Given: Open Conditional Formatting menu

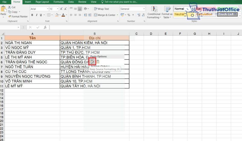Looking at the screenshot, I should click(x=154, y=12).
